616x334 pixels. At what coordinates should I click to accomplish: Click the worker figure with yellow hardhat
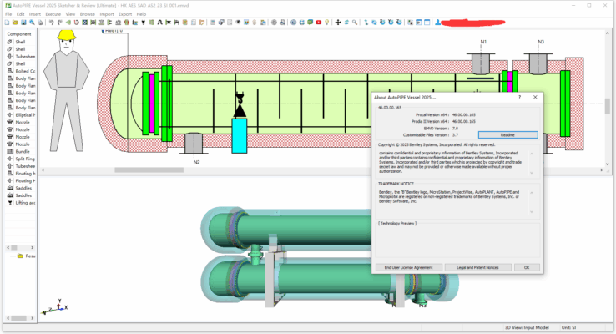click(67, 91)
